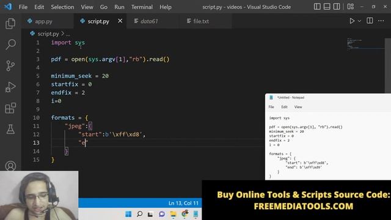Image resolution: width=391 pixels, height=220 pixels.
Task: Open the Help menu
Action: coord(166,7)
